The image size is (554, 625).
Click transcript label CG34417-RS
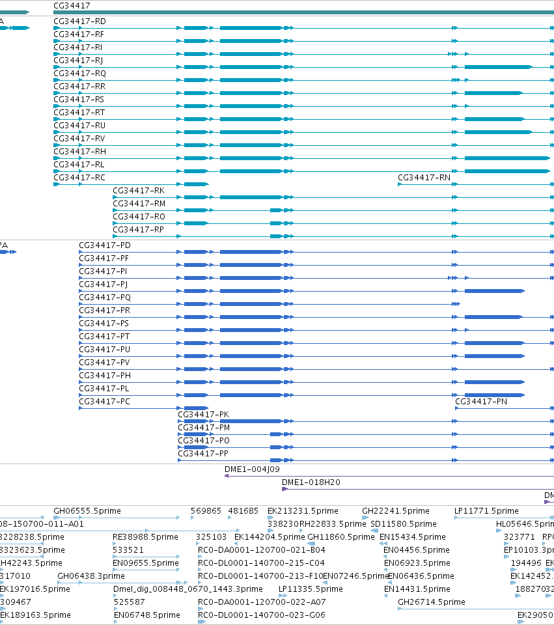tap(79, 100)
